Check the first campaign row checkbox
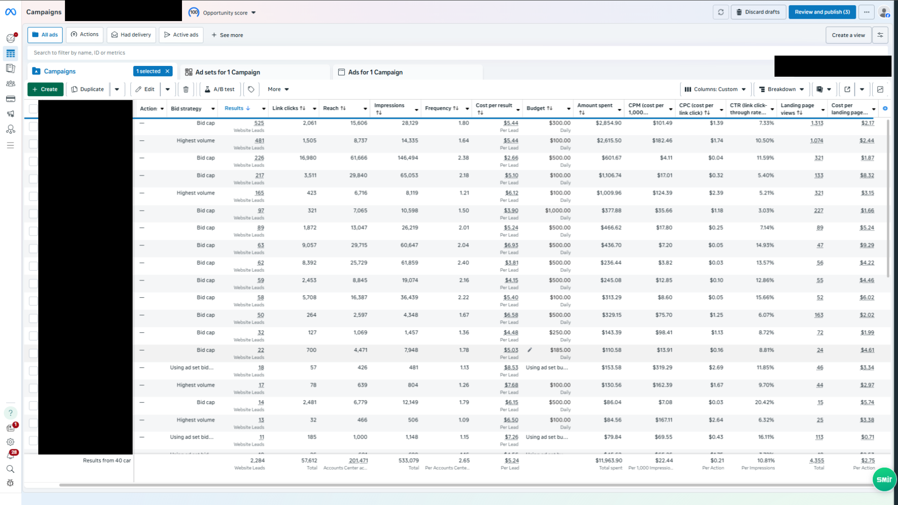Viewport: 898px width, 505px height. click(33, 126)
